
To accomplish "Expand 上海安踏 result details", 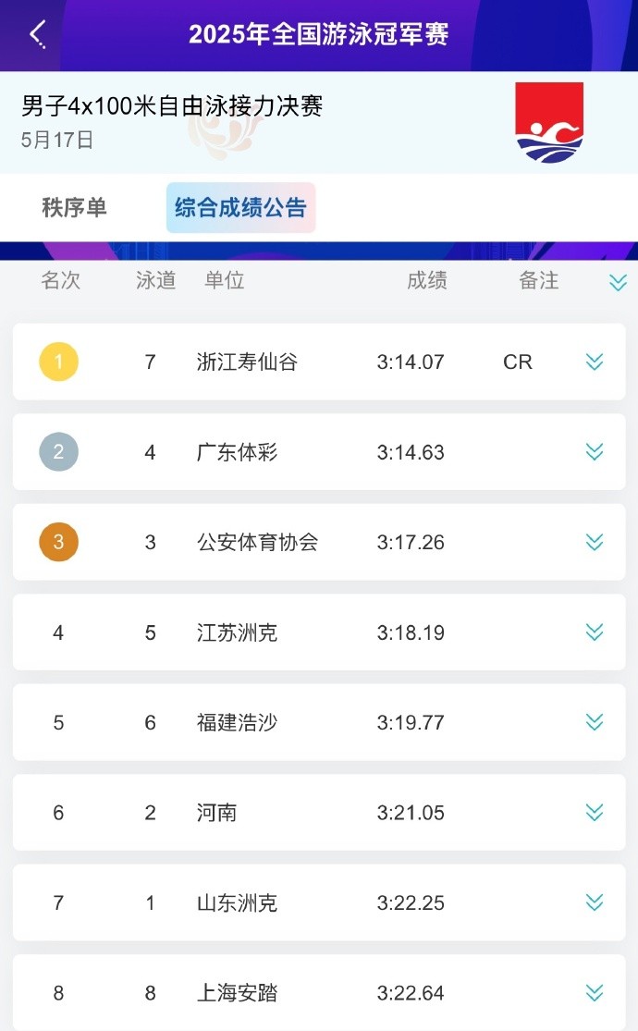I will 594,992.
